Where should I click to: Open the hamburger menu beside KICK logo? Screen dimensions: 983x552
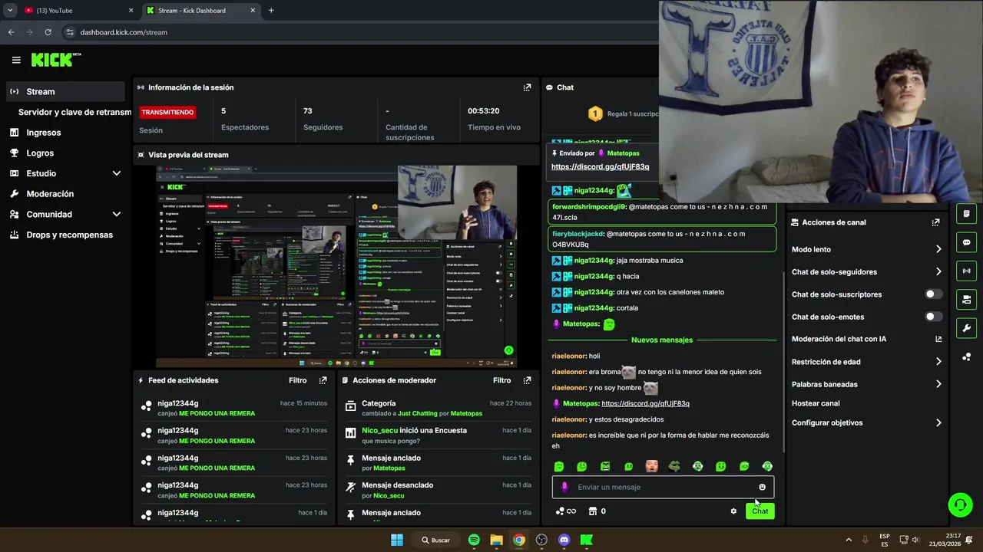click(x=16, y=60)
